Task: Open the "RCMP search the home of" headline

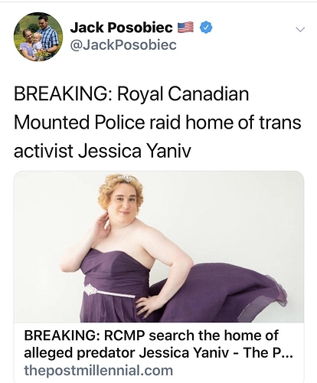Action: click(191, 336)
